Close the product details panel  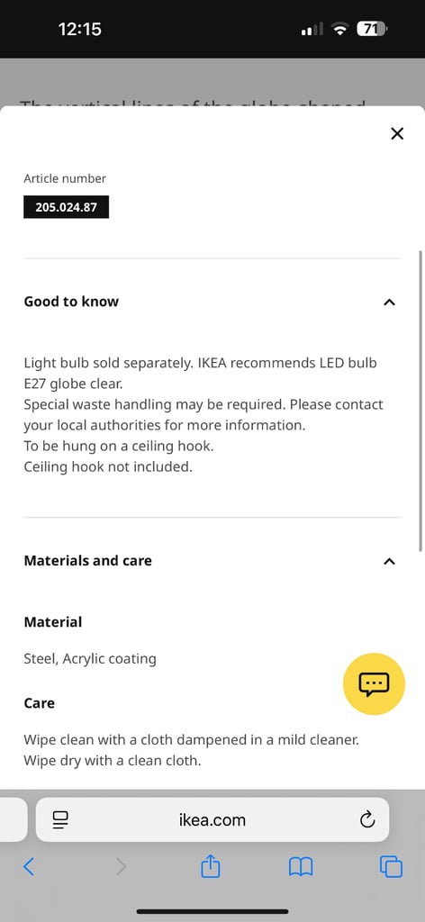(x=397, y=133)
